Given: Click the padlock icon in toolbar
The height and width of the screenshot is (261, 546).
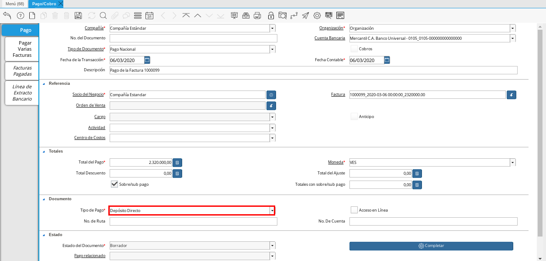Looking at the screenshot, I should click(x=271, y=16).
